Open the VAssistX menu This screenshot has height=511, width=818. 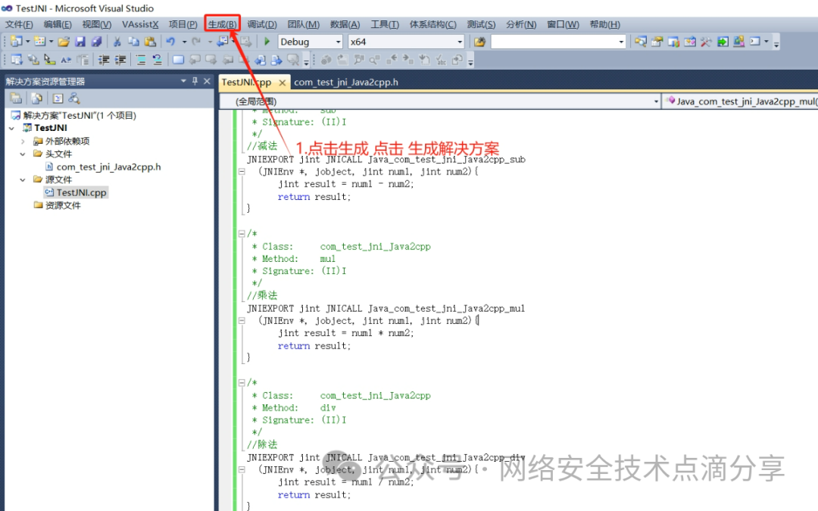point(140,24)
